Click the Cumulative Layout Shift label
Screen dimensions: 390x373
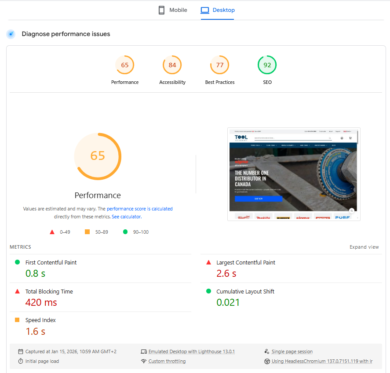[x=245, y=291]
